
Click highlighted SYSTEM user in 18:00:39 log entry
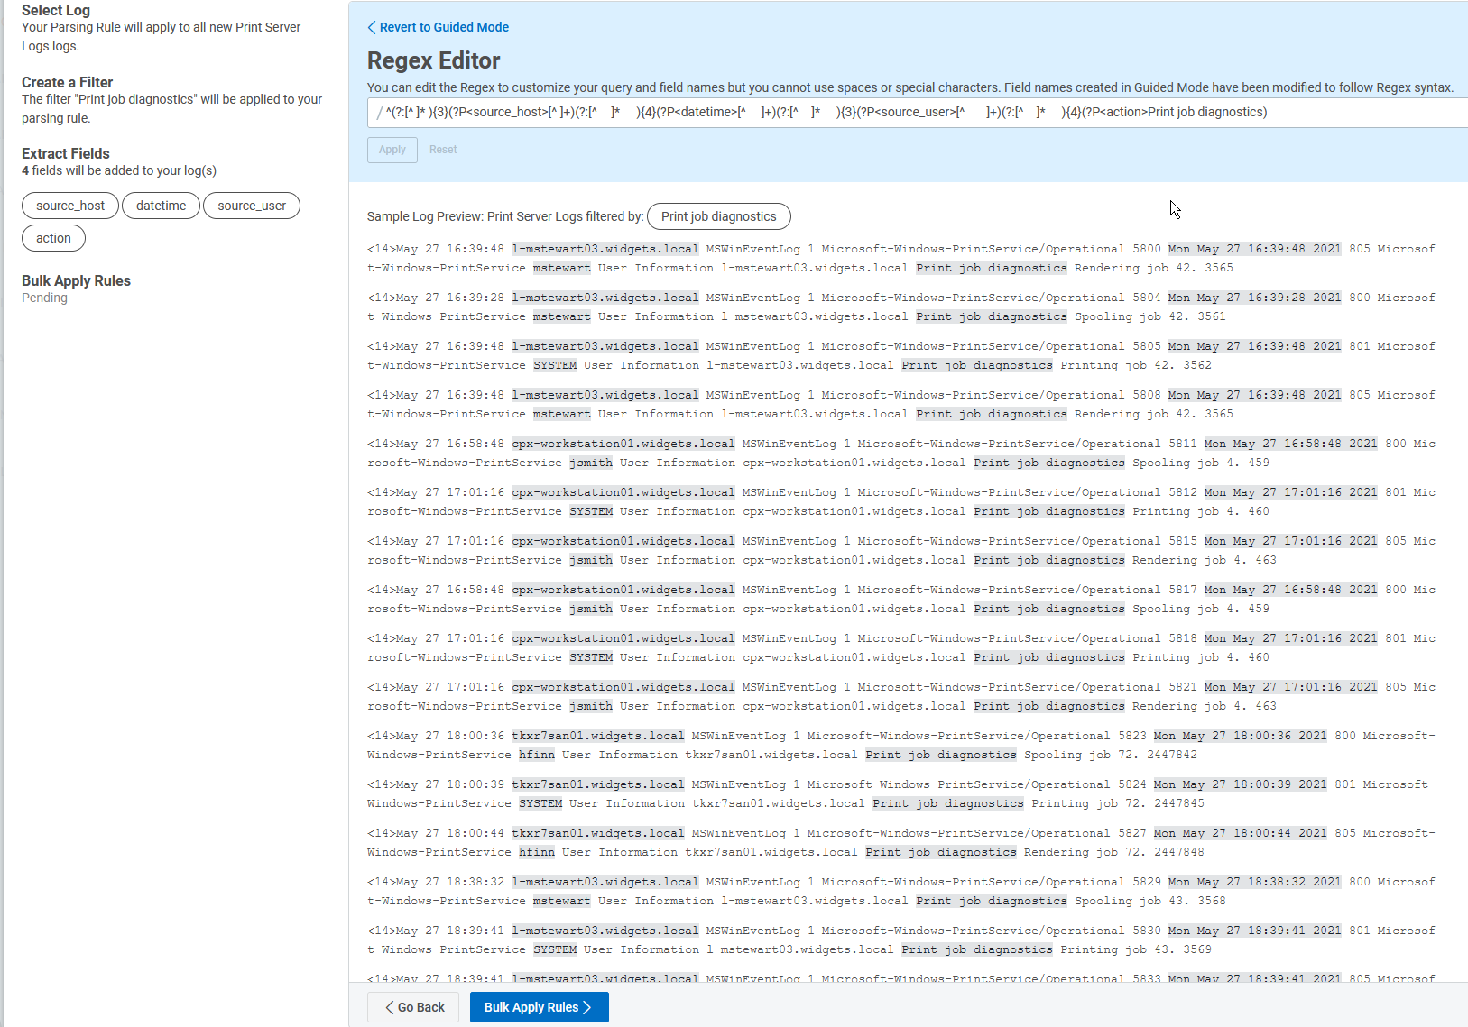click(x=540, y=803)
